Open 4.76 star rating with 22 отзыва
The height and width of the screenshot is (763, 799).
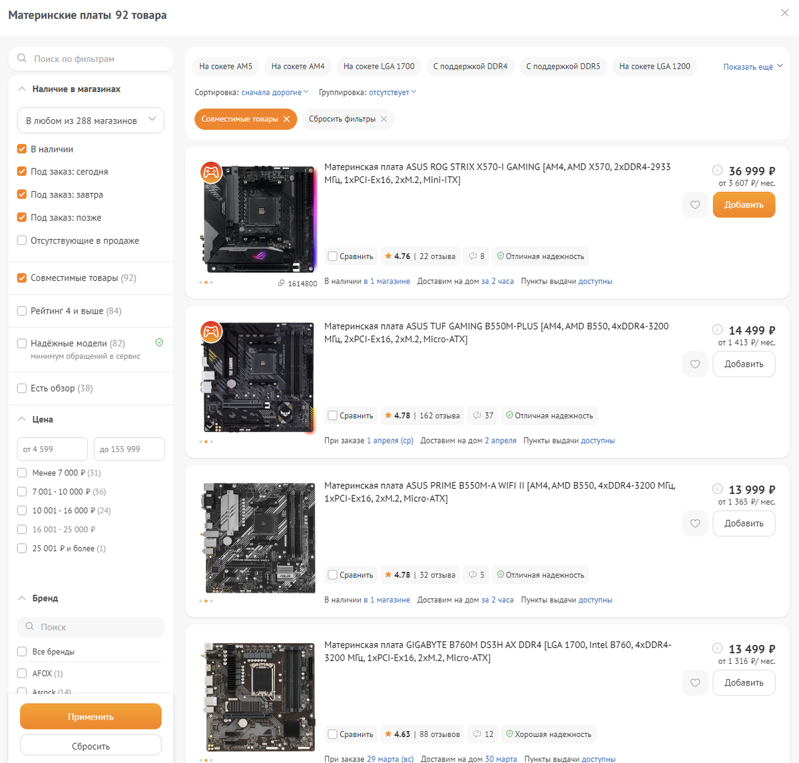pos(420,256)
